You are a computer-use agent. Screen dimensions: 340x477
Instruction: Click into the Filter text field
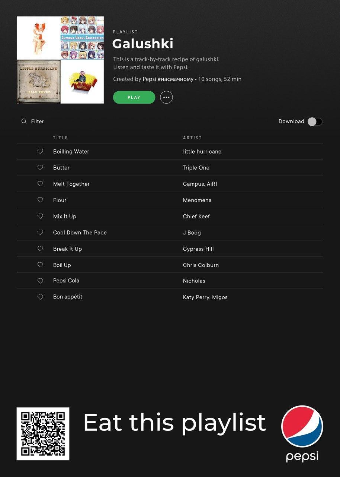37,121
